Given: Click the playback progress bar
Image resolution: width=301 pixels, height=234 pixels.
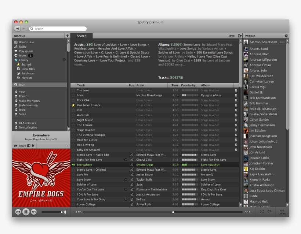Looking at the screenshot, I should click(x=163, y=212).
